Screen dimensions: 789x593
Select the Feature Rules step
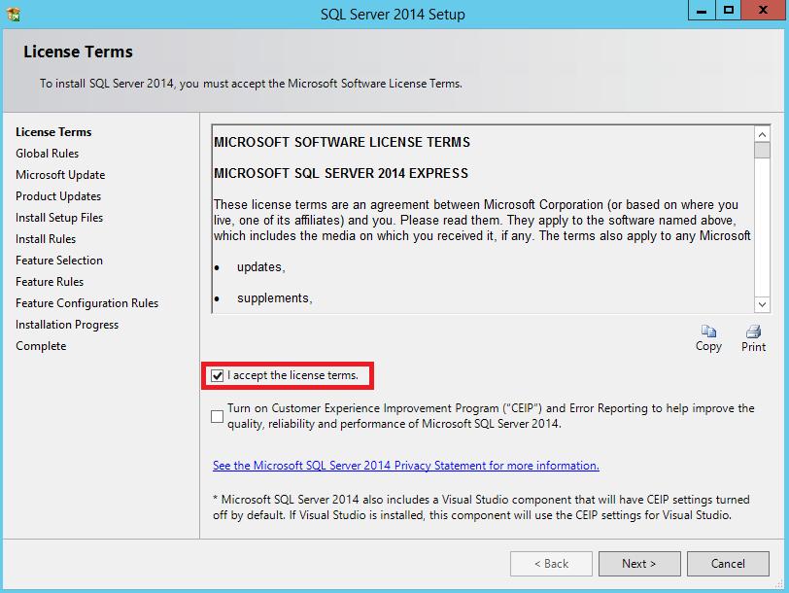coord(50,282)
